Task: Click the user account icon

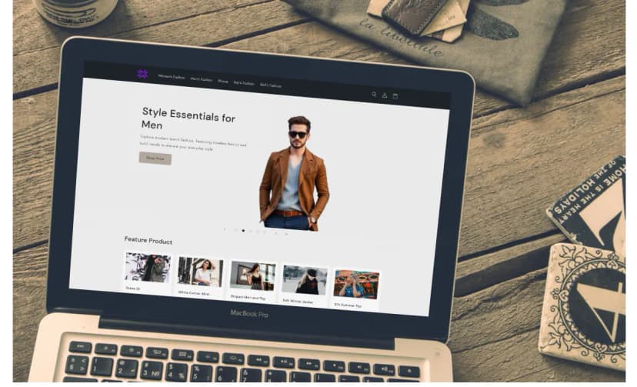Action: point(385,95)
